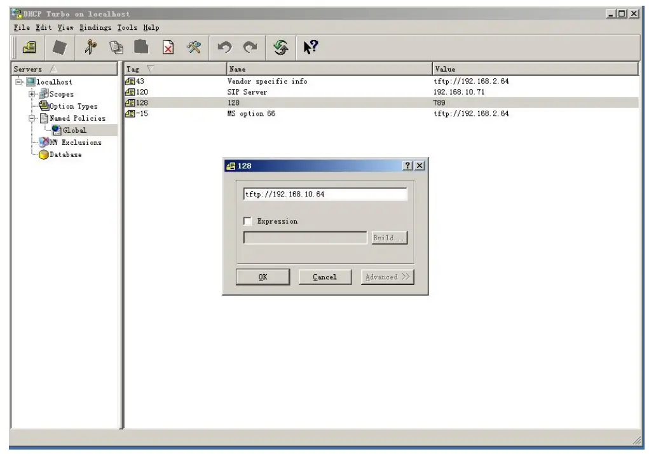Viewport: 649px width, 454px height.
Task: Click the Copy toolbar icon
Action: [116, 47]
